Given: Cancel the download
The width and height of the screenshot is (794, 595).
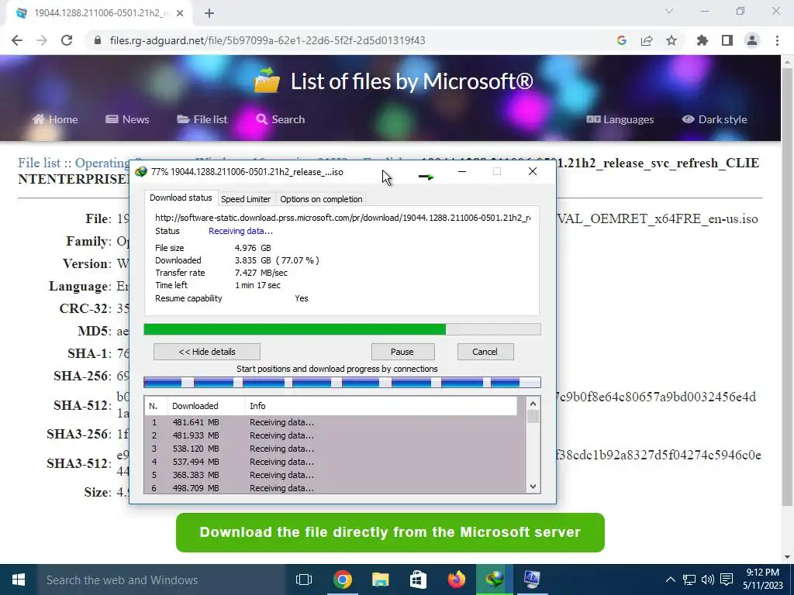Looking at the screenshot, I should pos(485,352).
